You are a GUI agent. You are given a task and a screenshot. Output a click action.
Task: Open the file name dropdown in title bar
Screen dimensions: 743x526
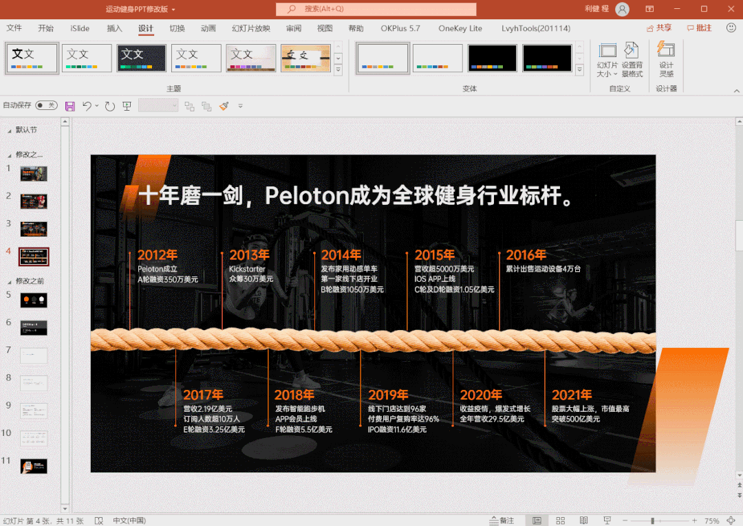(173, 10)
